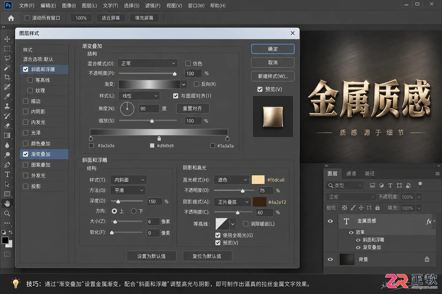Select the Crop tool
Screen dimensions: 442x294
pos(7,77)
